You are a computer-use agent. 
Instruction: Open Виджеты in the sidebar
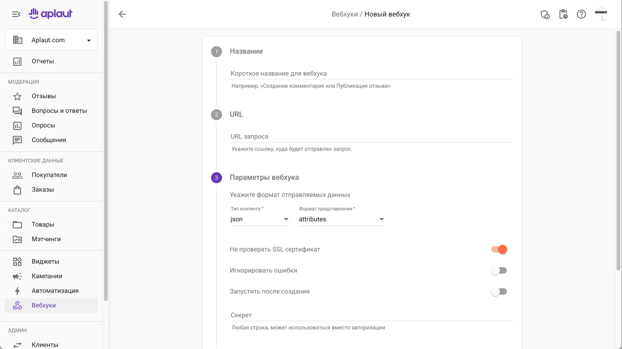(x=45, y=262)
